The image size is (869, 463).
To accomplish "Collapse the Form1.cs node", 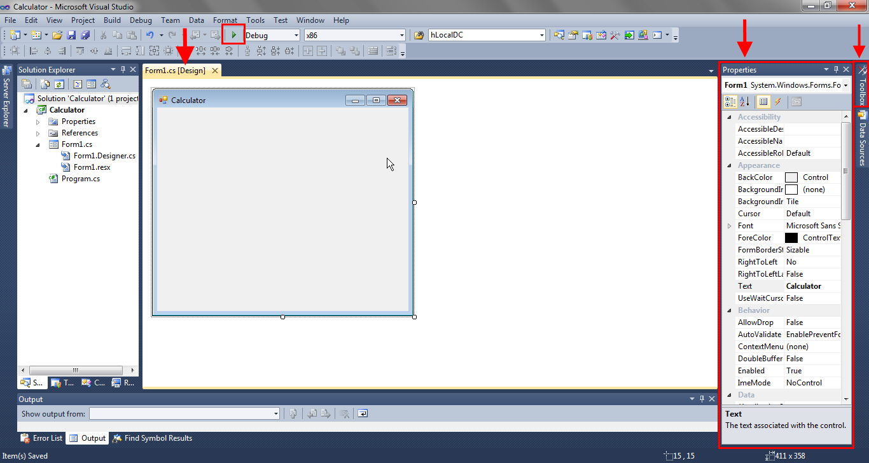I will (38, 144).
